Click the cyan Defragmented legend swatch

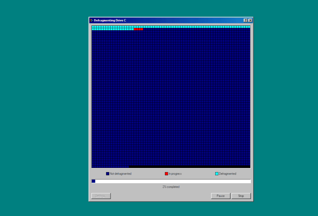coord(217,174)
